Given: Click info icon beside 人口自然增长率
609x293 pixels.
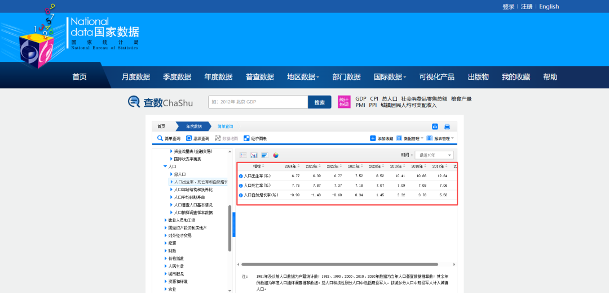Looking at the screenshot, I should (241, 195).
